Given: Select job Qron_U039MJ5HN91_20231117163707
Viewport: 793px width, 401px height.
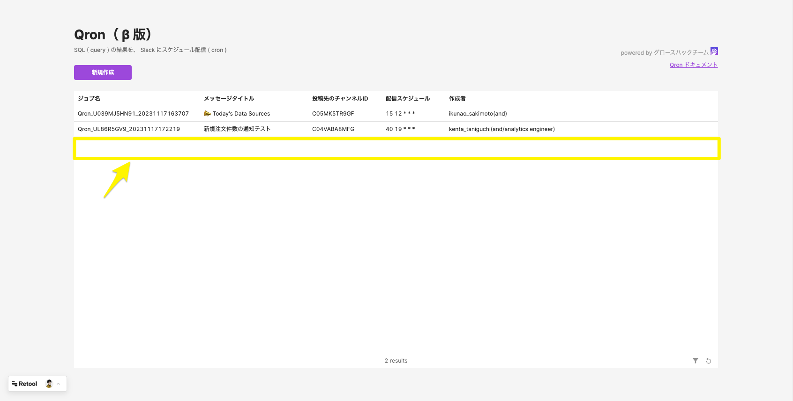Looking at the screenshot, I should (x=133, y=114).
